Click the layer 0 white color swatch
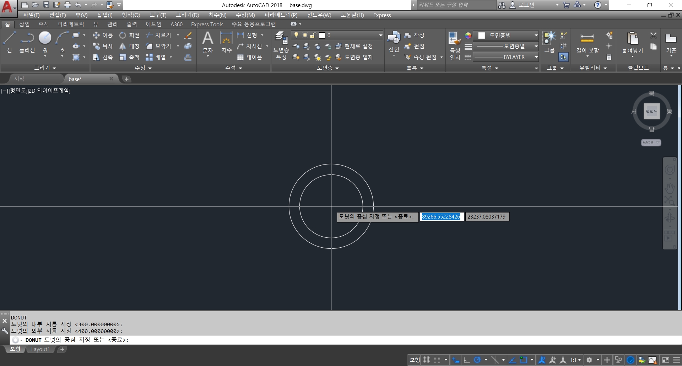 click(322, 35)
